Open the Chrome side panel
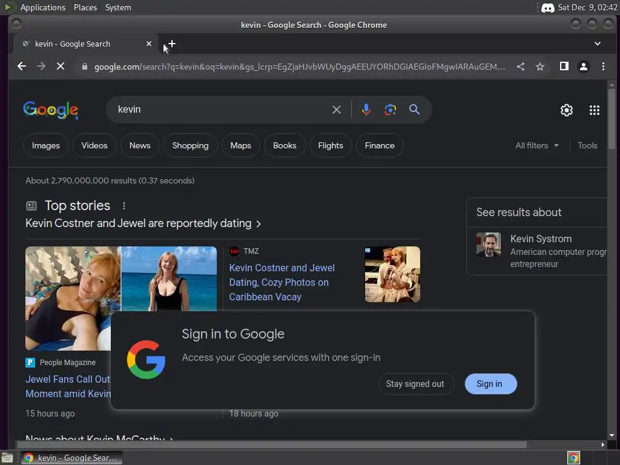The height and width of the screenshot is (465, 620). (564, 66)
